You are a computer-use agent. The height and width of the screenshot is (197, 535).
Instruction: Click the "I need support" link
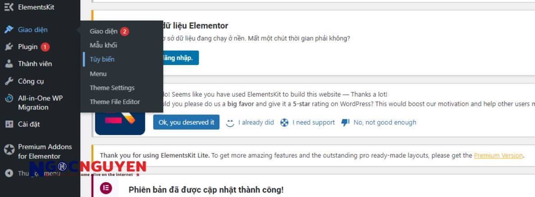(x=313, y=123)
